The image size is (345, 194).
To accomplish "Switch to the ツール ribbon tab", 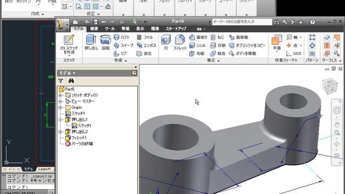I will click(x=109, y=29).
